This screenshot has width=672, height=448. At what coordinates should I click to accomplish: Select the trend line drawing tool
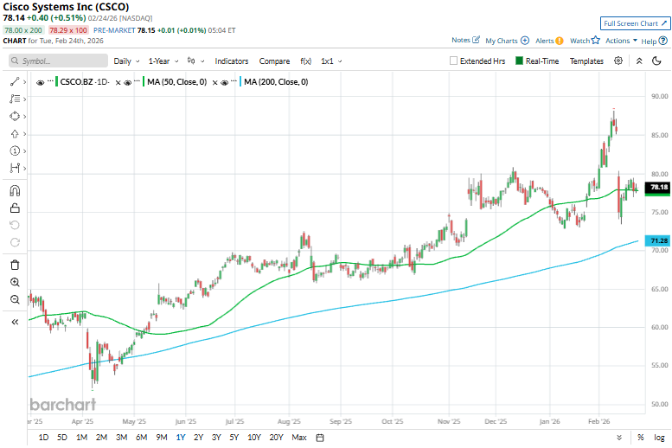point(15,81)
